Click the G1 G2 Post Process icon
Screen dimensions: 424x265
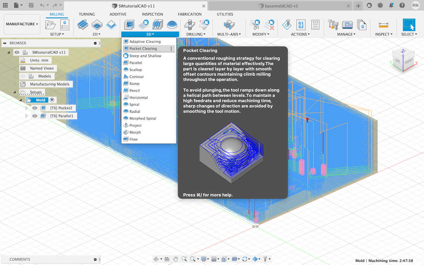pos(301,25)
